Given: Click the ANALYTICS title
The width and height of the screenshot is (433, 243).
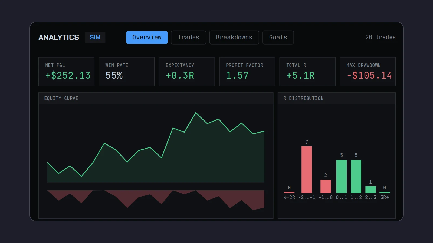Looking at the screenshot, I should coord(59,37).
